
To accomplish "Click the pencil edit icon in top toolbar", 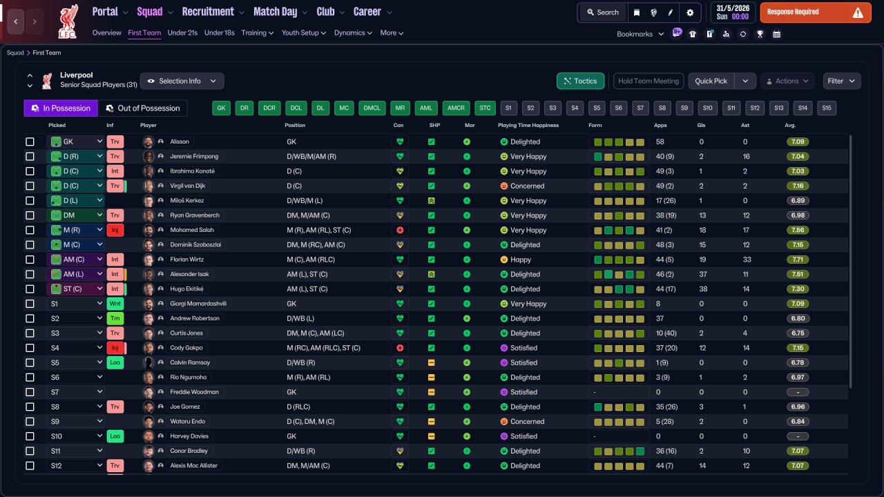I will tap(671, 12).
